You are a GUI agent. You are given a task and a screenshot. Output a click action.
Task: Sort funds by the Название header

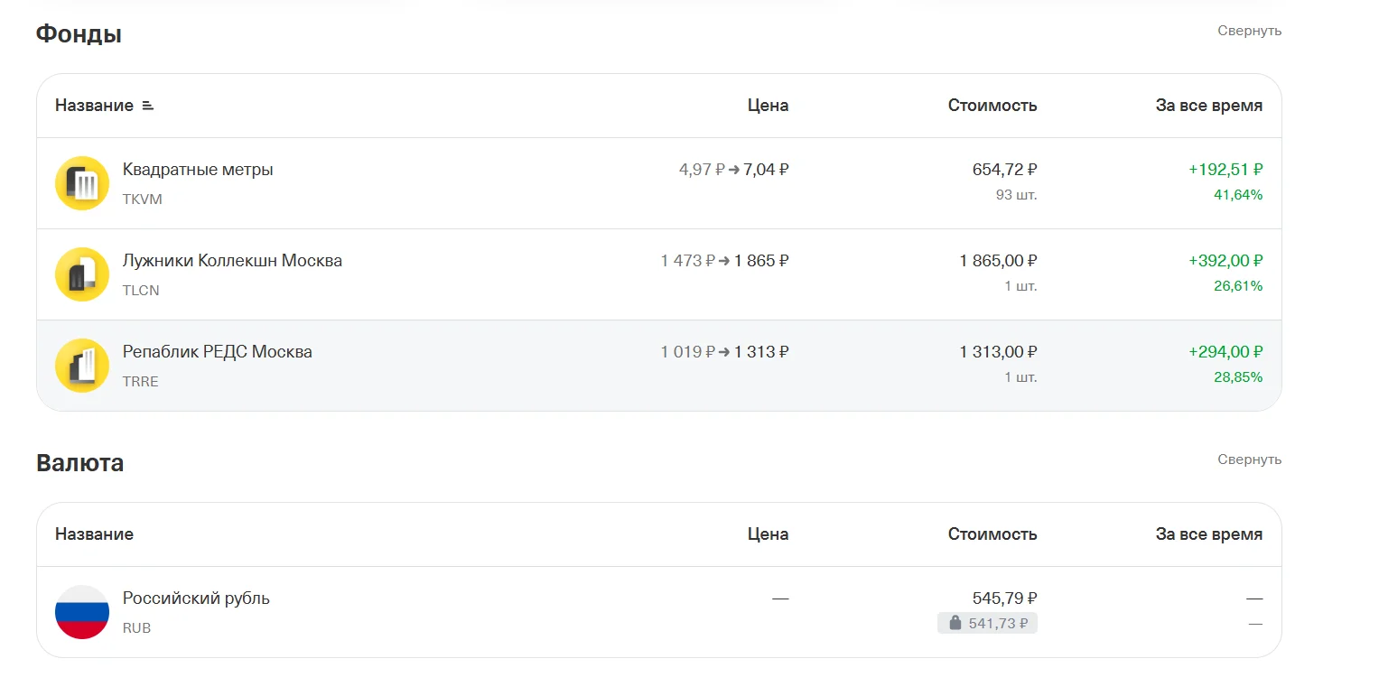(94, 106)
